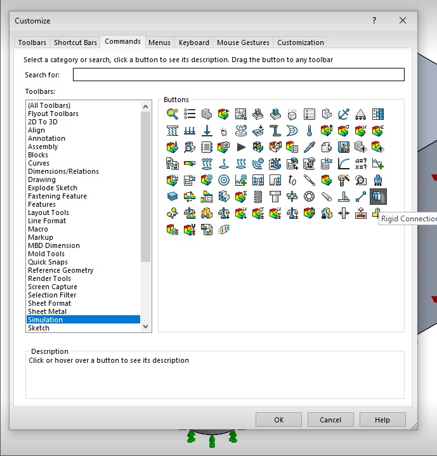Close the Customize dialog
Image resolution: width=437 pixels, height=456 pixels.
click(403, 20)
